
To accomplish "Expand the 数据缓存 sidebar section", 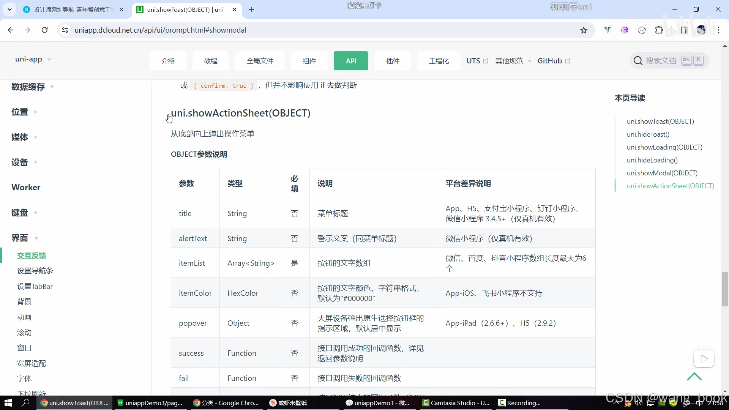I will (x=33, y=87).
